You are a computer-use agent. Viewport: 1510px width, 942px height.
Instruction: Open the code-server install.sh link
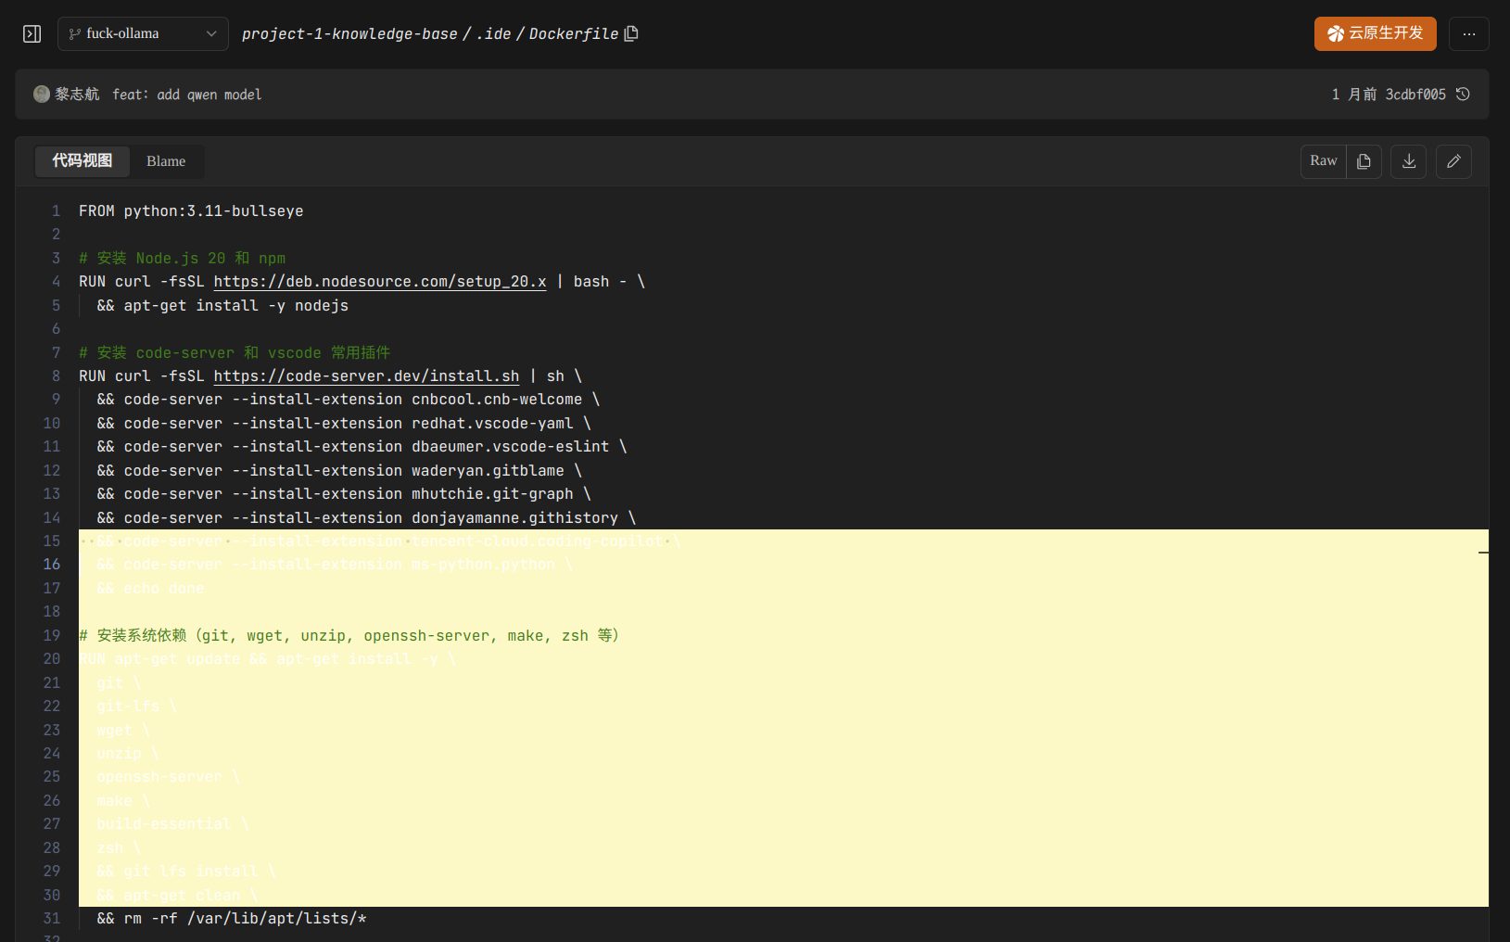coord(366,376)
